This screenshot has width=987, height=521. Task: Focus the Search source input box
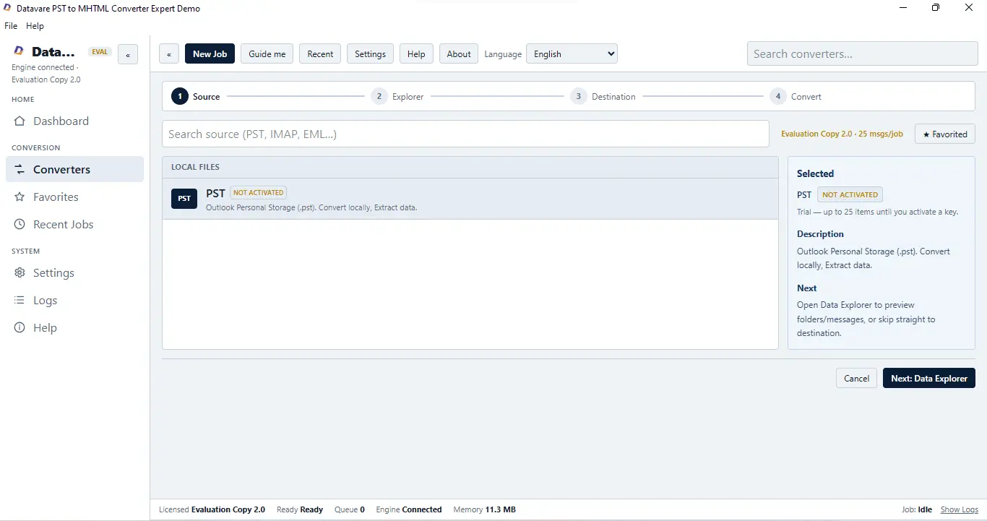click(x=465, y=134)
